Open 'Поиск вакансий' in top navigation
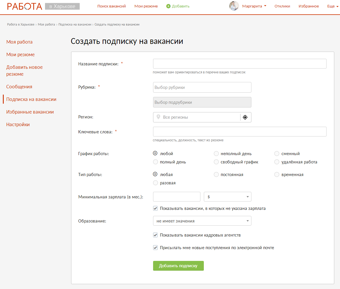Screen dimensions: 340x289 coord(112,6)
